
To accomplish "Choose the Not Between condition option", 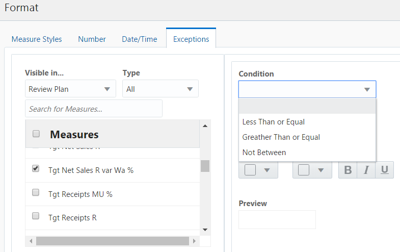I will click(x=264, y=153).
